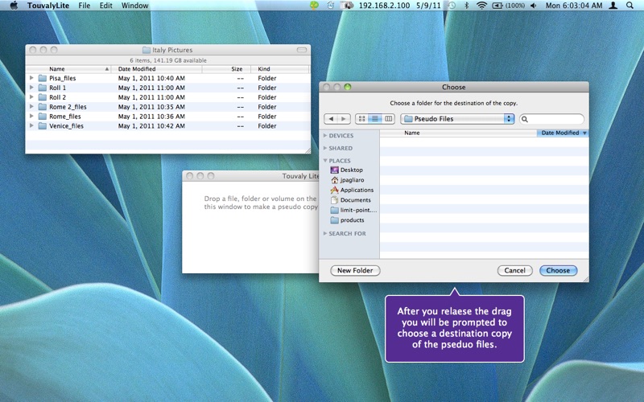Open the Apple menu
The width and height of the screenshot is (644, 402).
(x=14, y=6)
